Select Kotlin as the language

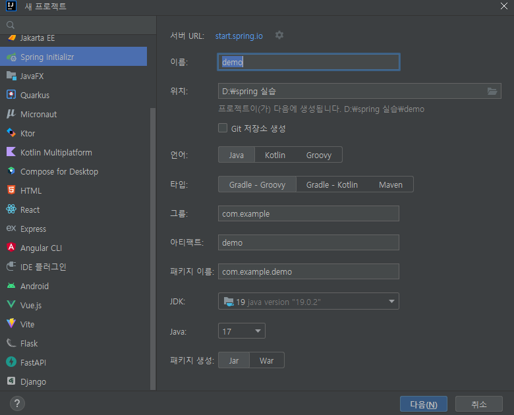(x=275, y=155)
